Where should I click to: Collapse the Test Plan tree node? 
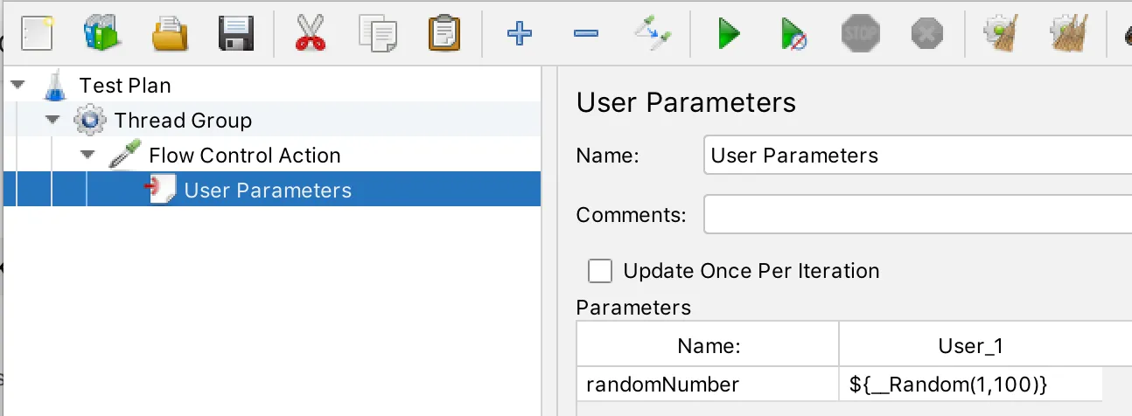point(18,86)
